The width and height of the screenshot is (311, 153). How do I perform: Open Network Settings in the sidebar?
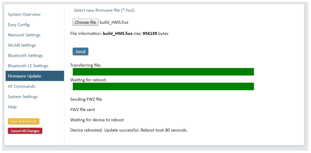pyautogui.click(x=24, y=35)
